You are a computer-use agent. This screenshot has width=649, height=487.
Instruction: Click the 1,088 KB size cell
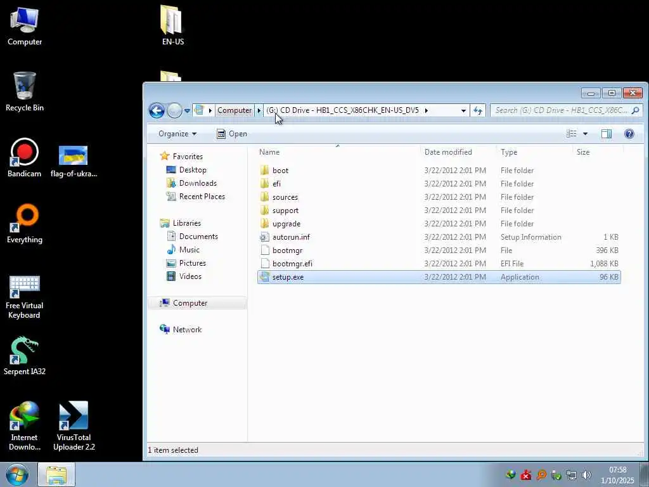[x=604, y=263]
